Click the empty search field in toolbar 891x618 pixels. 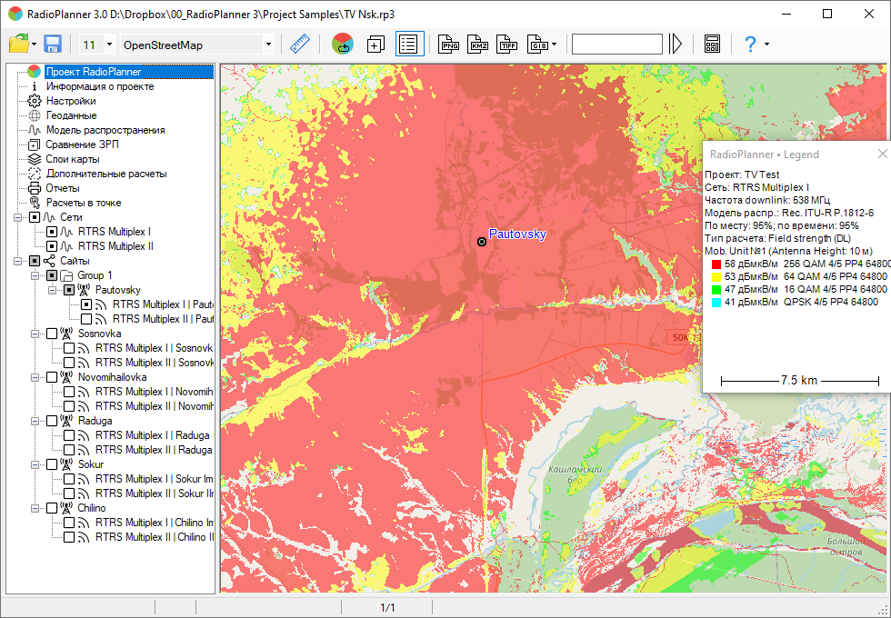[616, 44]
